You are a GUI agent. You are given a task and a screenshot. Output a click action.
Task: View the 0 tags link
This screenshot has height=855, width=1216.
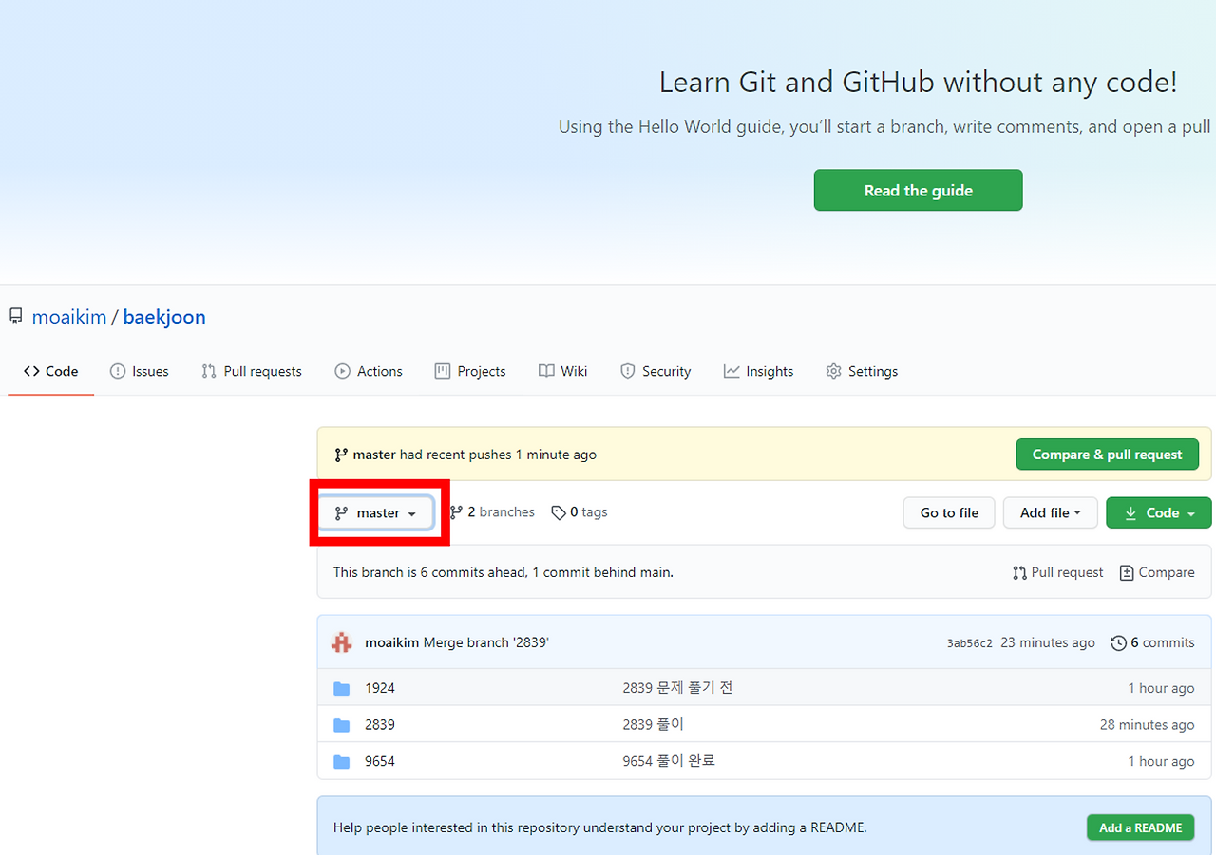pyautogui.click(x=579, y=512)
